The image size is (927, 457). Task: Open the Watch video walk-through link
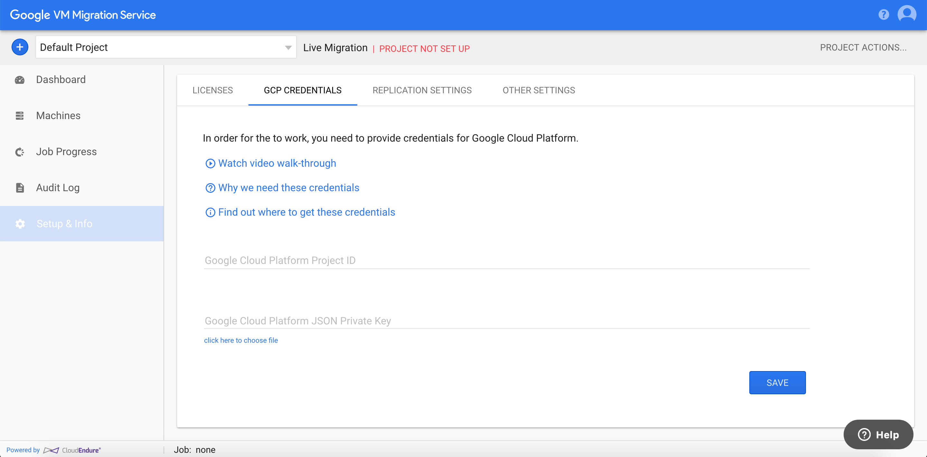[x=277, y=163]
